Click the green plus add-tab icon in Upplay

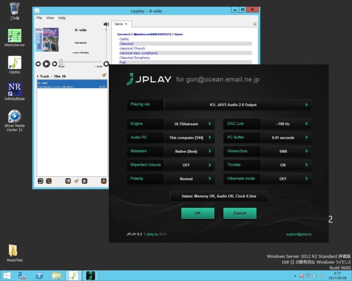point(255,24)
